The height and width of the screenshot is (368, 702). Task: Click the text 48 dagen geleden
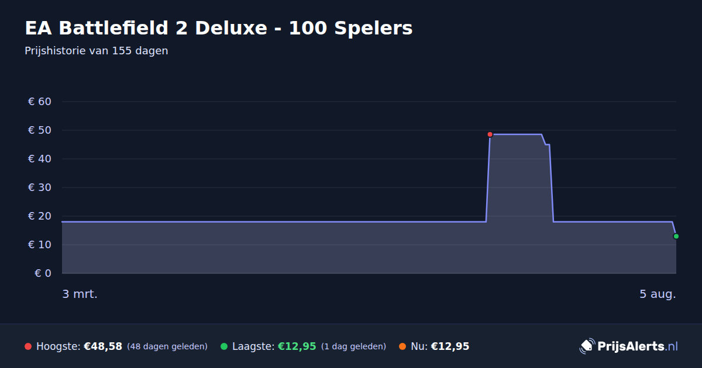(x=167, y=346)
